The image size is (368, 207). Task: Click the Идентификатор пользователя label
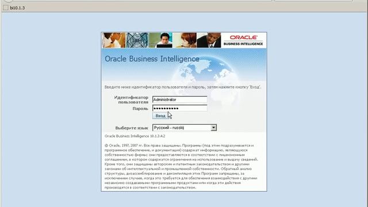tap(131, 99)
